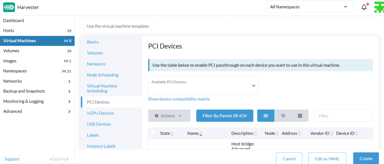Open 'Show device compatibility matrix' link
384x164 pixels.
(x=179, y=99)
